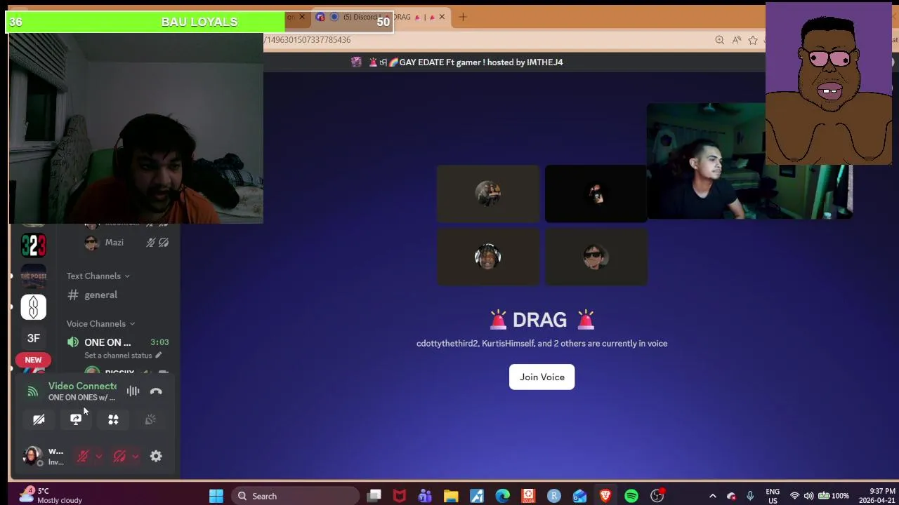Turn on camera in voice panel
Image resolution: width=899 pixels, height=505 pixels.
pos(39,419)
